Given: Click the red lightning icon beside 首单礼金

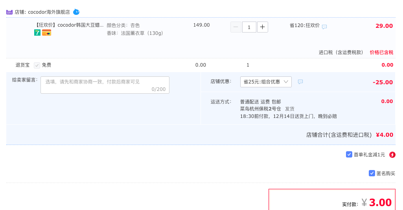Looking at the screenshot, I should coord(392,155).
